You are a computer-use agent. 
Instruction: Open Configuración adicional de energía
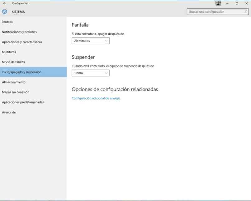pos(96,98)
